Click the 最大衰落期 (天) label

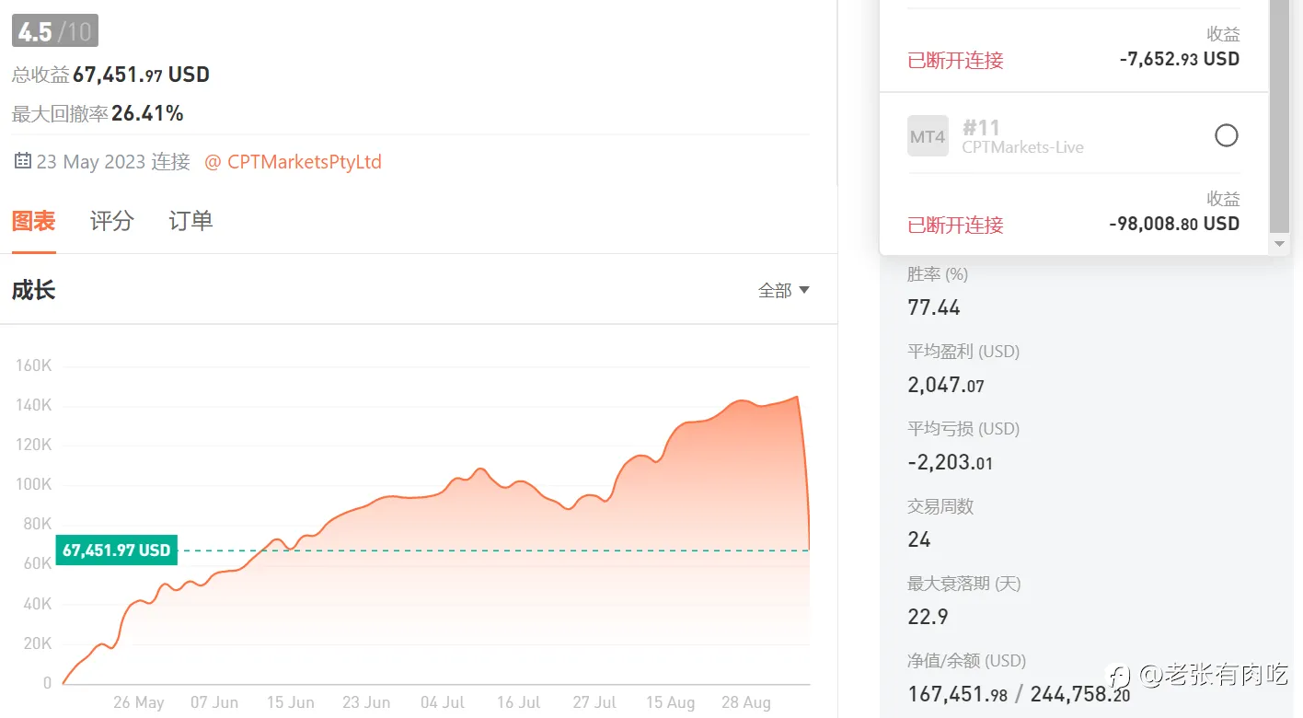pos(964,584)
